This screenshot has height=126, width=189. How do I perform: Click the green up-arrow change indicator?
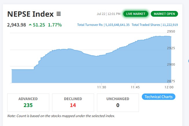point(30,25)
